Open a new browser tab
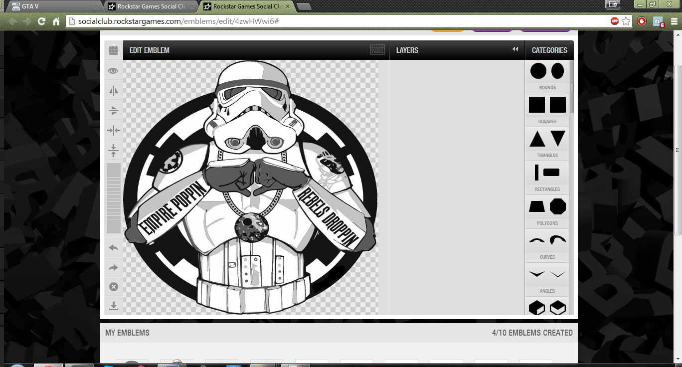The image size is (682, 367). click(304, 6)
